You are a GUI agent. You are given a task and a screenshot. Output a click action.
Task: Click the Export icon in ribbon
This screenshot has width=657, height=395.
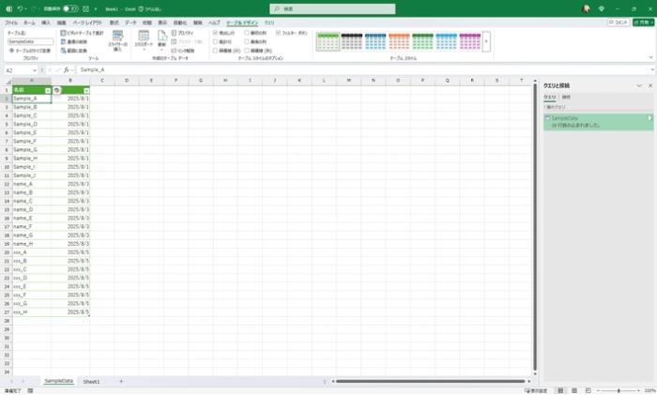pyautogui.click(x=143, y=38)
